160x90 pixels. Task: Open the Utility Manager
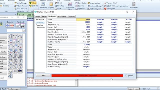pos(21,3)
